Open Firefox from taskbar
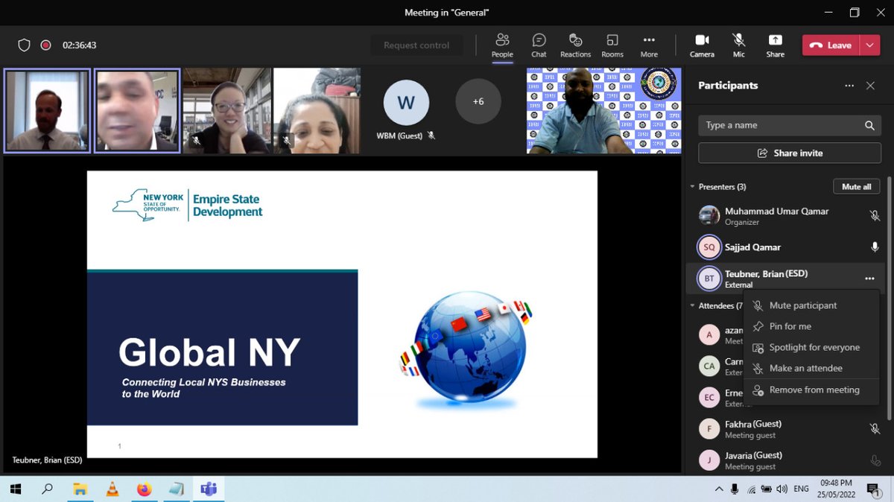894x502 pixels. point(144,489)
